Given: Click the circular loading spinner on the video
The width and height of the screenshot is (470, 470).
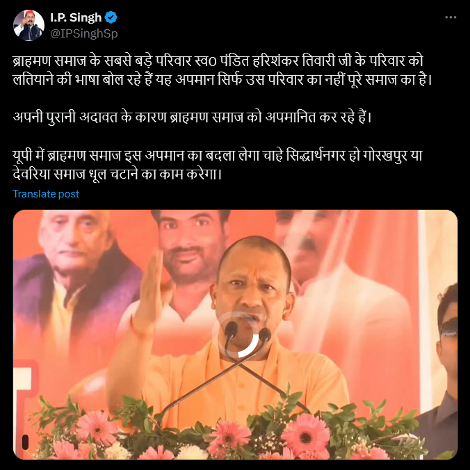Looking at the screenshot, I should 235,334.
